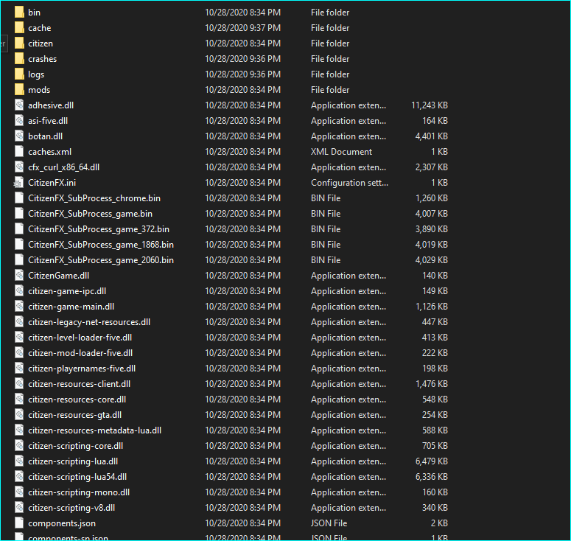Viewport: 571px width, 541px height.
Task: Click the citizen-scripting-lua.dll size 6,479 KB
Action: [432, 461]
